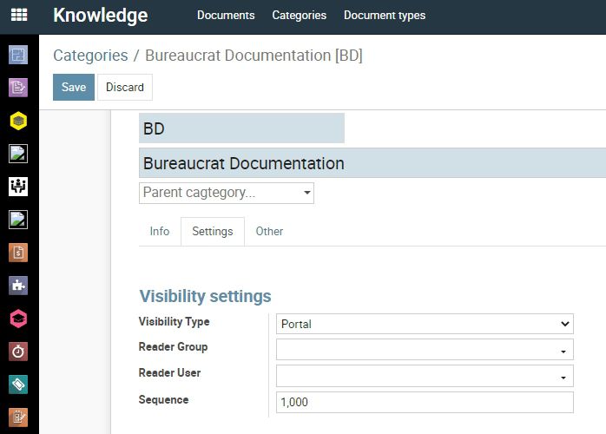Expand the Reader User dropdown
The image size is (606, 434).
point(425,376)
